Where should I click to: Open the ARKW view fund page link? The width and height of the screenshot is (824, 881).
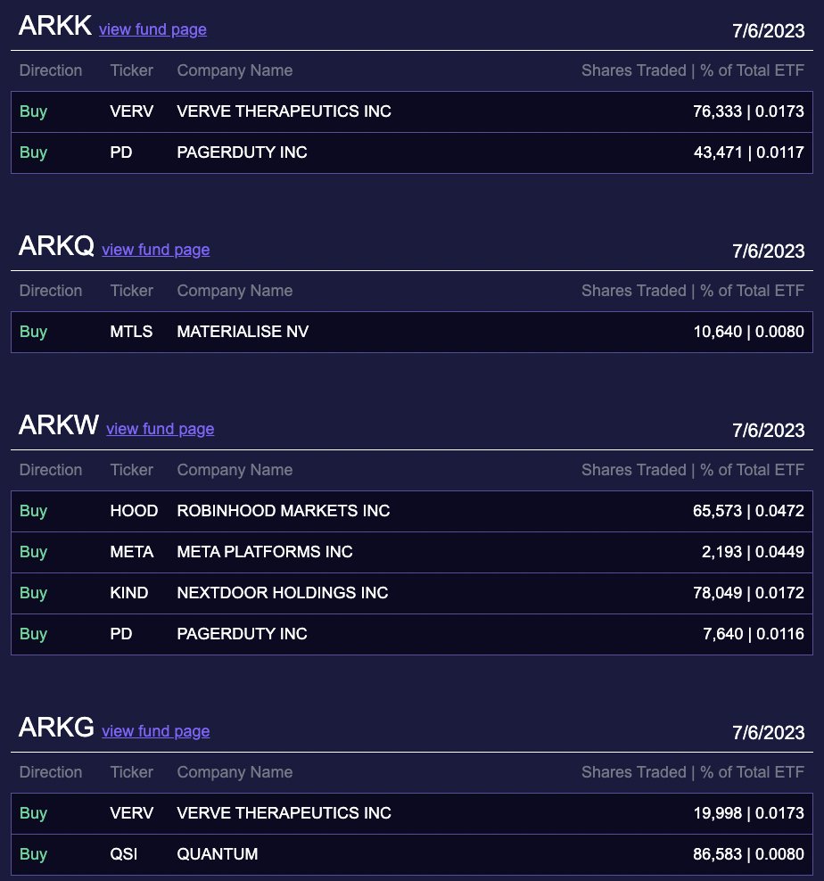click(x=161, y=429)
